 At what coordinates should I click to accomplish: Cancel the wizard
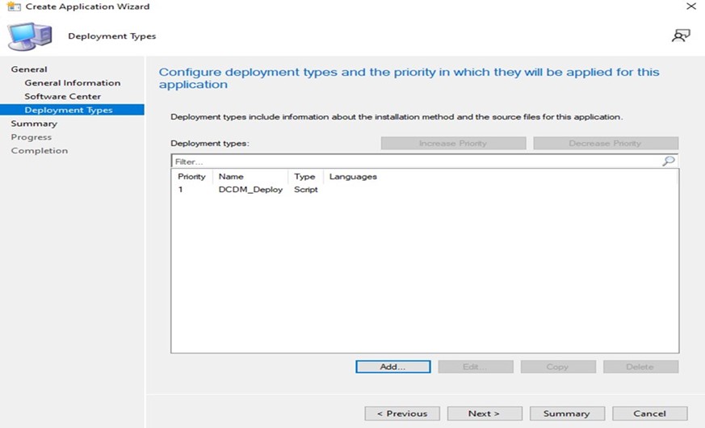(x=649, y=413)
